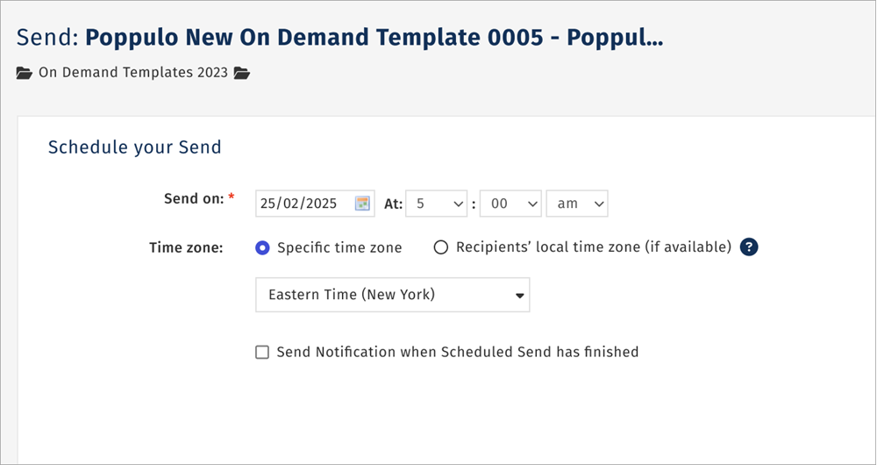The image size is (877, 465).
Task: Open the hour dropdown showing 5
Action: [x=436, y=204]
